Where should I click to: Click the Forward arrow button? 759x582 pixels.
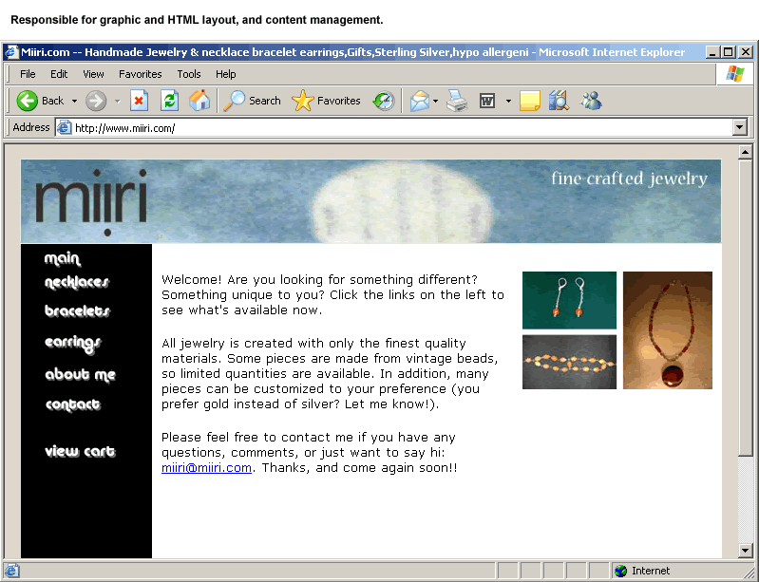pyautogui.click(x=96, y=101)
